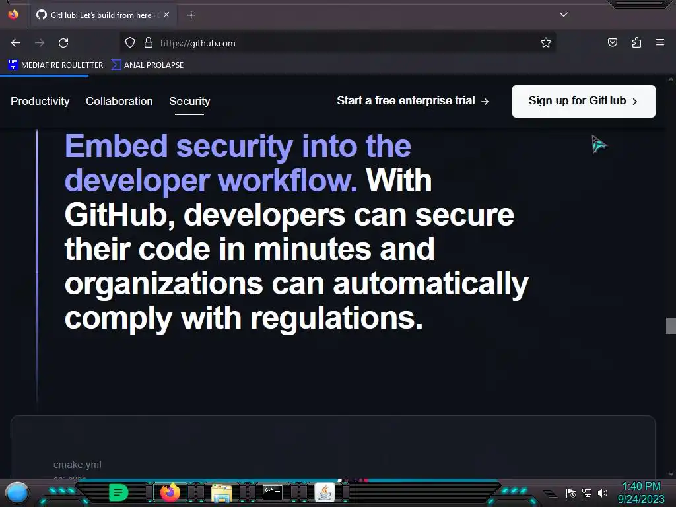The height and width of the screenshot is (507, 676).
Task: Open the command prompt taskbar icon
Action: [x=273, y=492]
